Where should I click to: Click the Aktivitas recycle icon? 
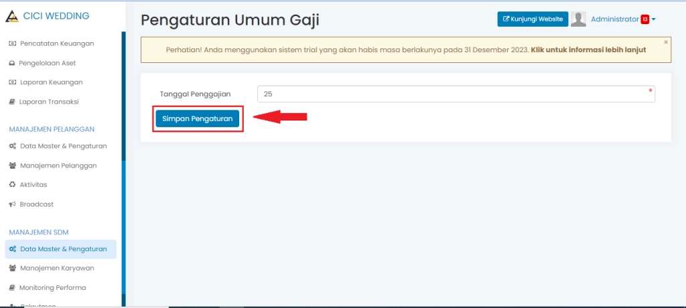(12, 185)
